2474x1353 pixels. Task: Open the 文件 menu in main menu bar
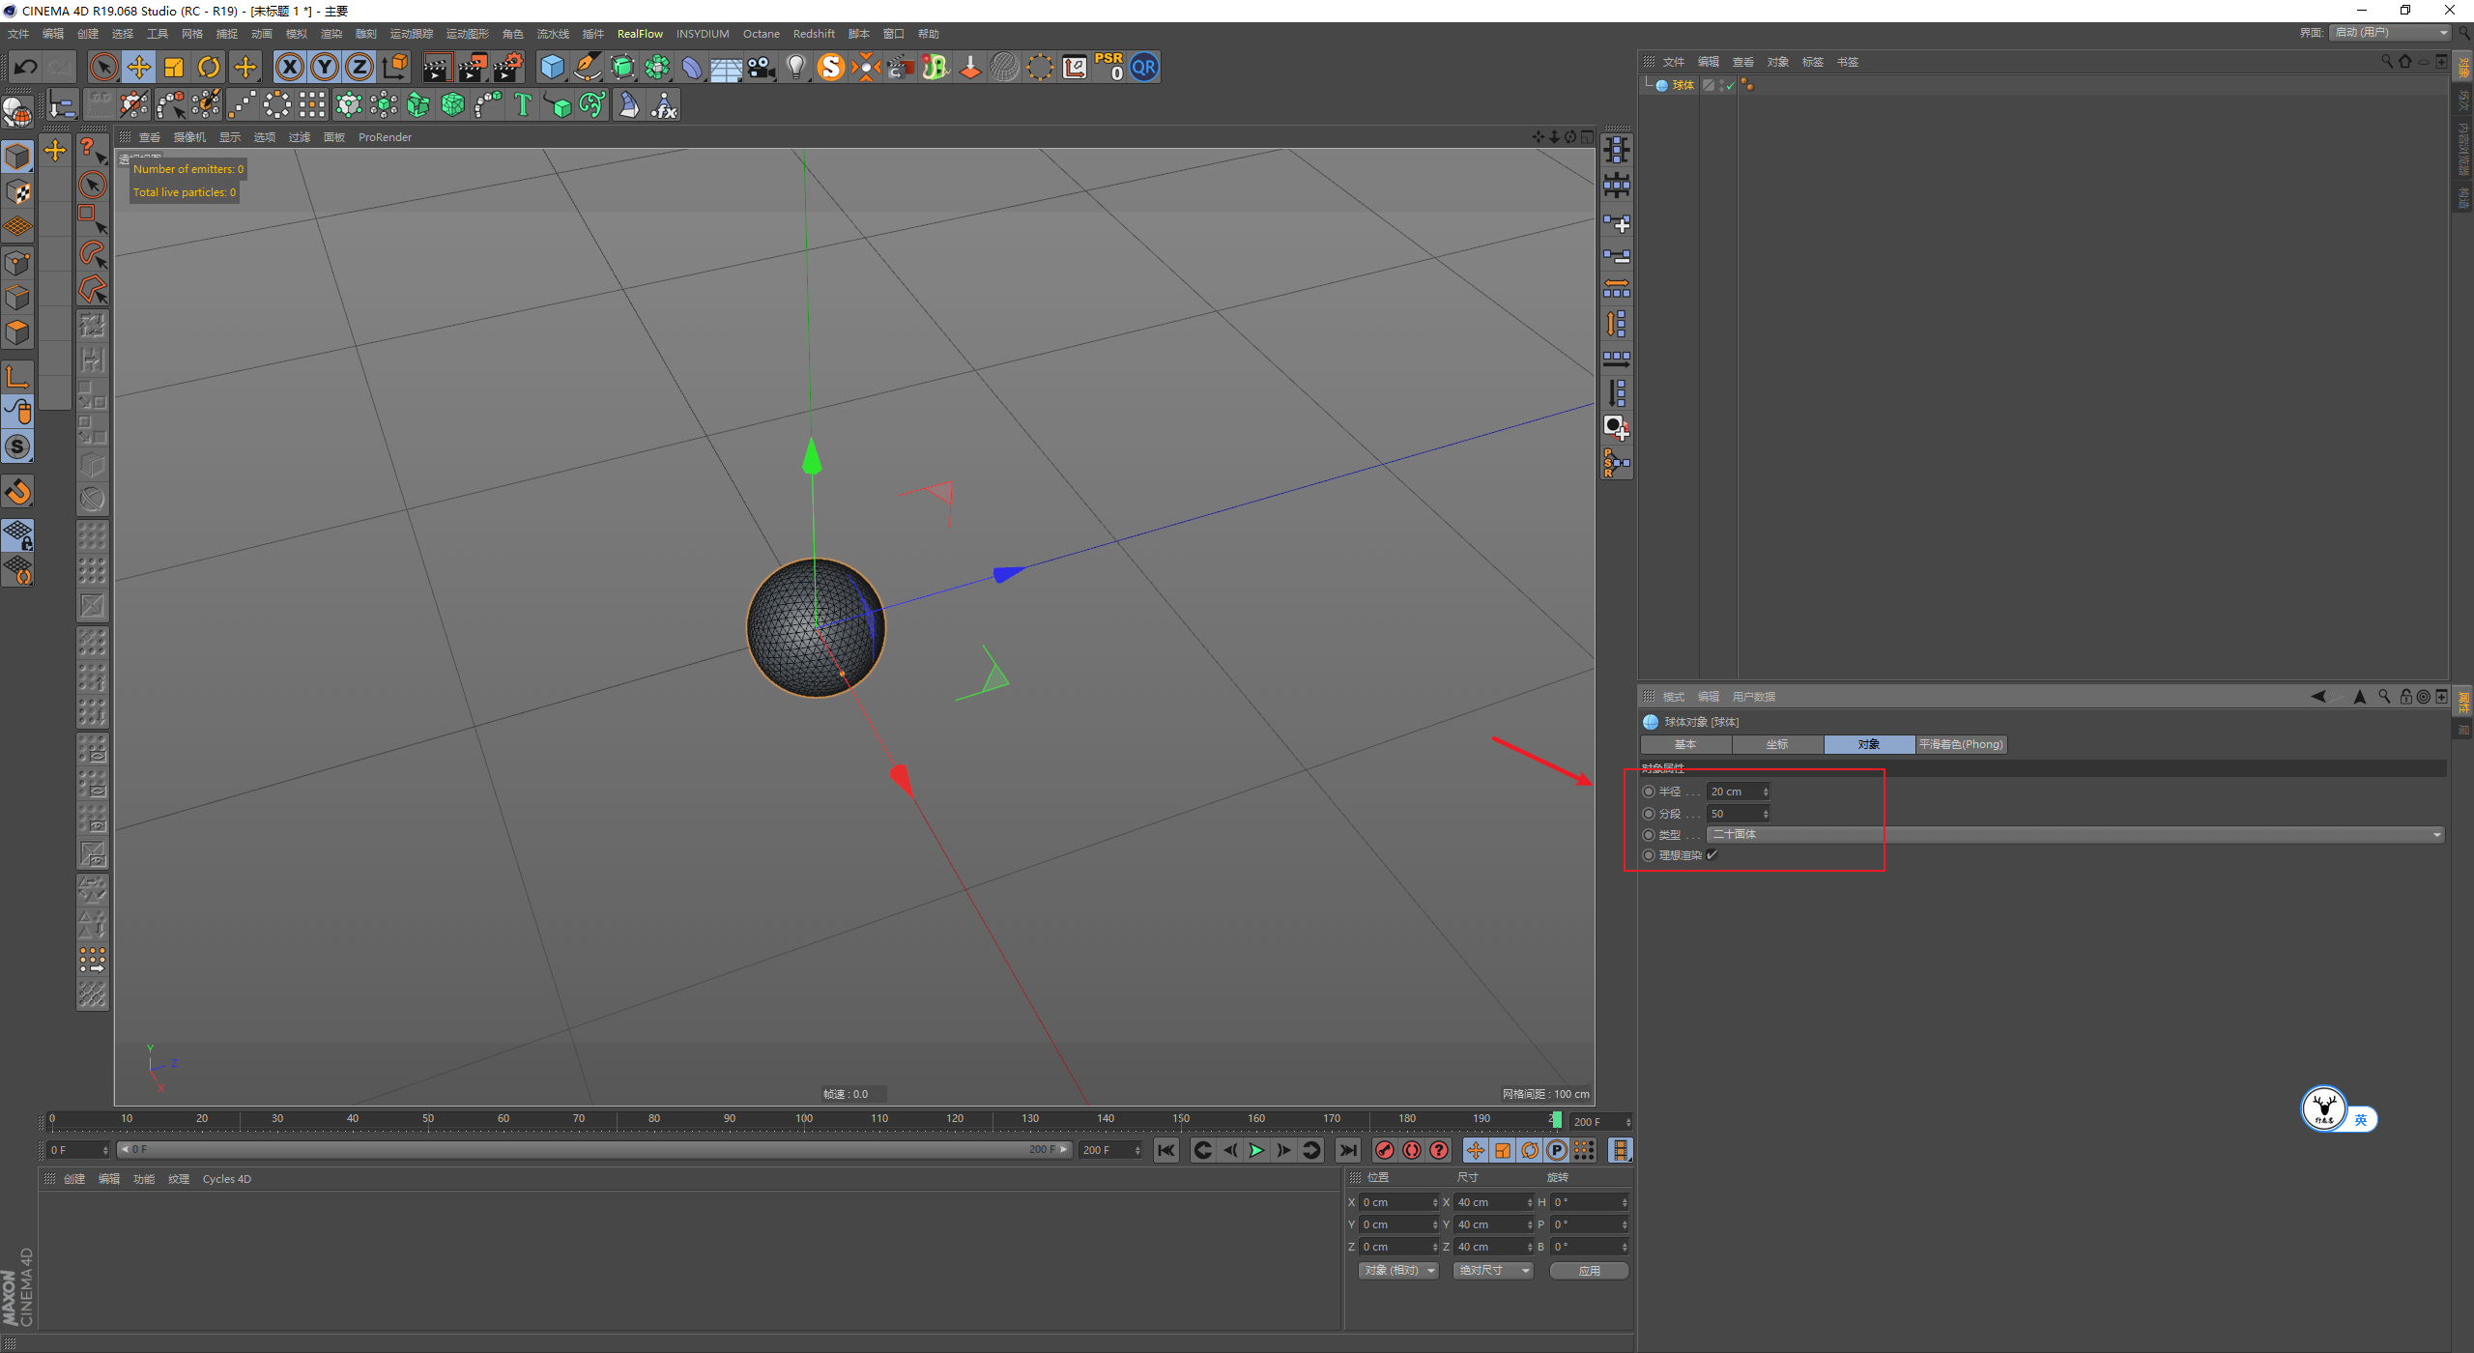pos(18,34)
